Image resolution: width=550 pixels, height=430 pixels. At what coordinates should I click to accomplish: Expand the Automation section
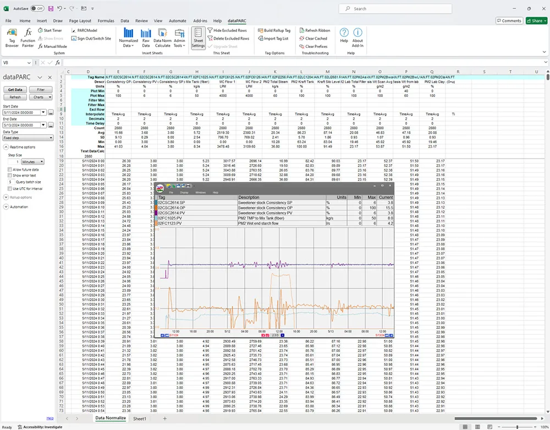pos(5,207)
